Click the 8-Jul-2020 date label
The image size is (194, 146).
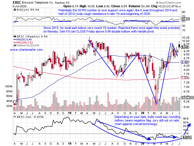pyautogui.click(x=19, y=6)
